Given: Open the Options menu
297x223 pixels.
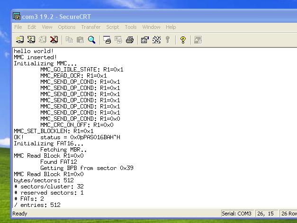Looking at the screenshot, I should 67,27.
